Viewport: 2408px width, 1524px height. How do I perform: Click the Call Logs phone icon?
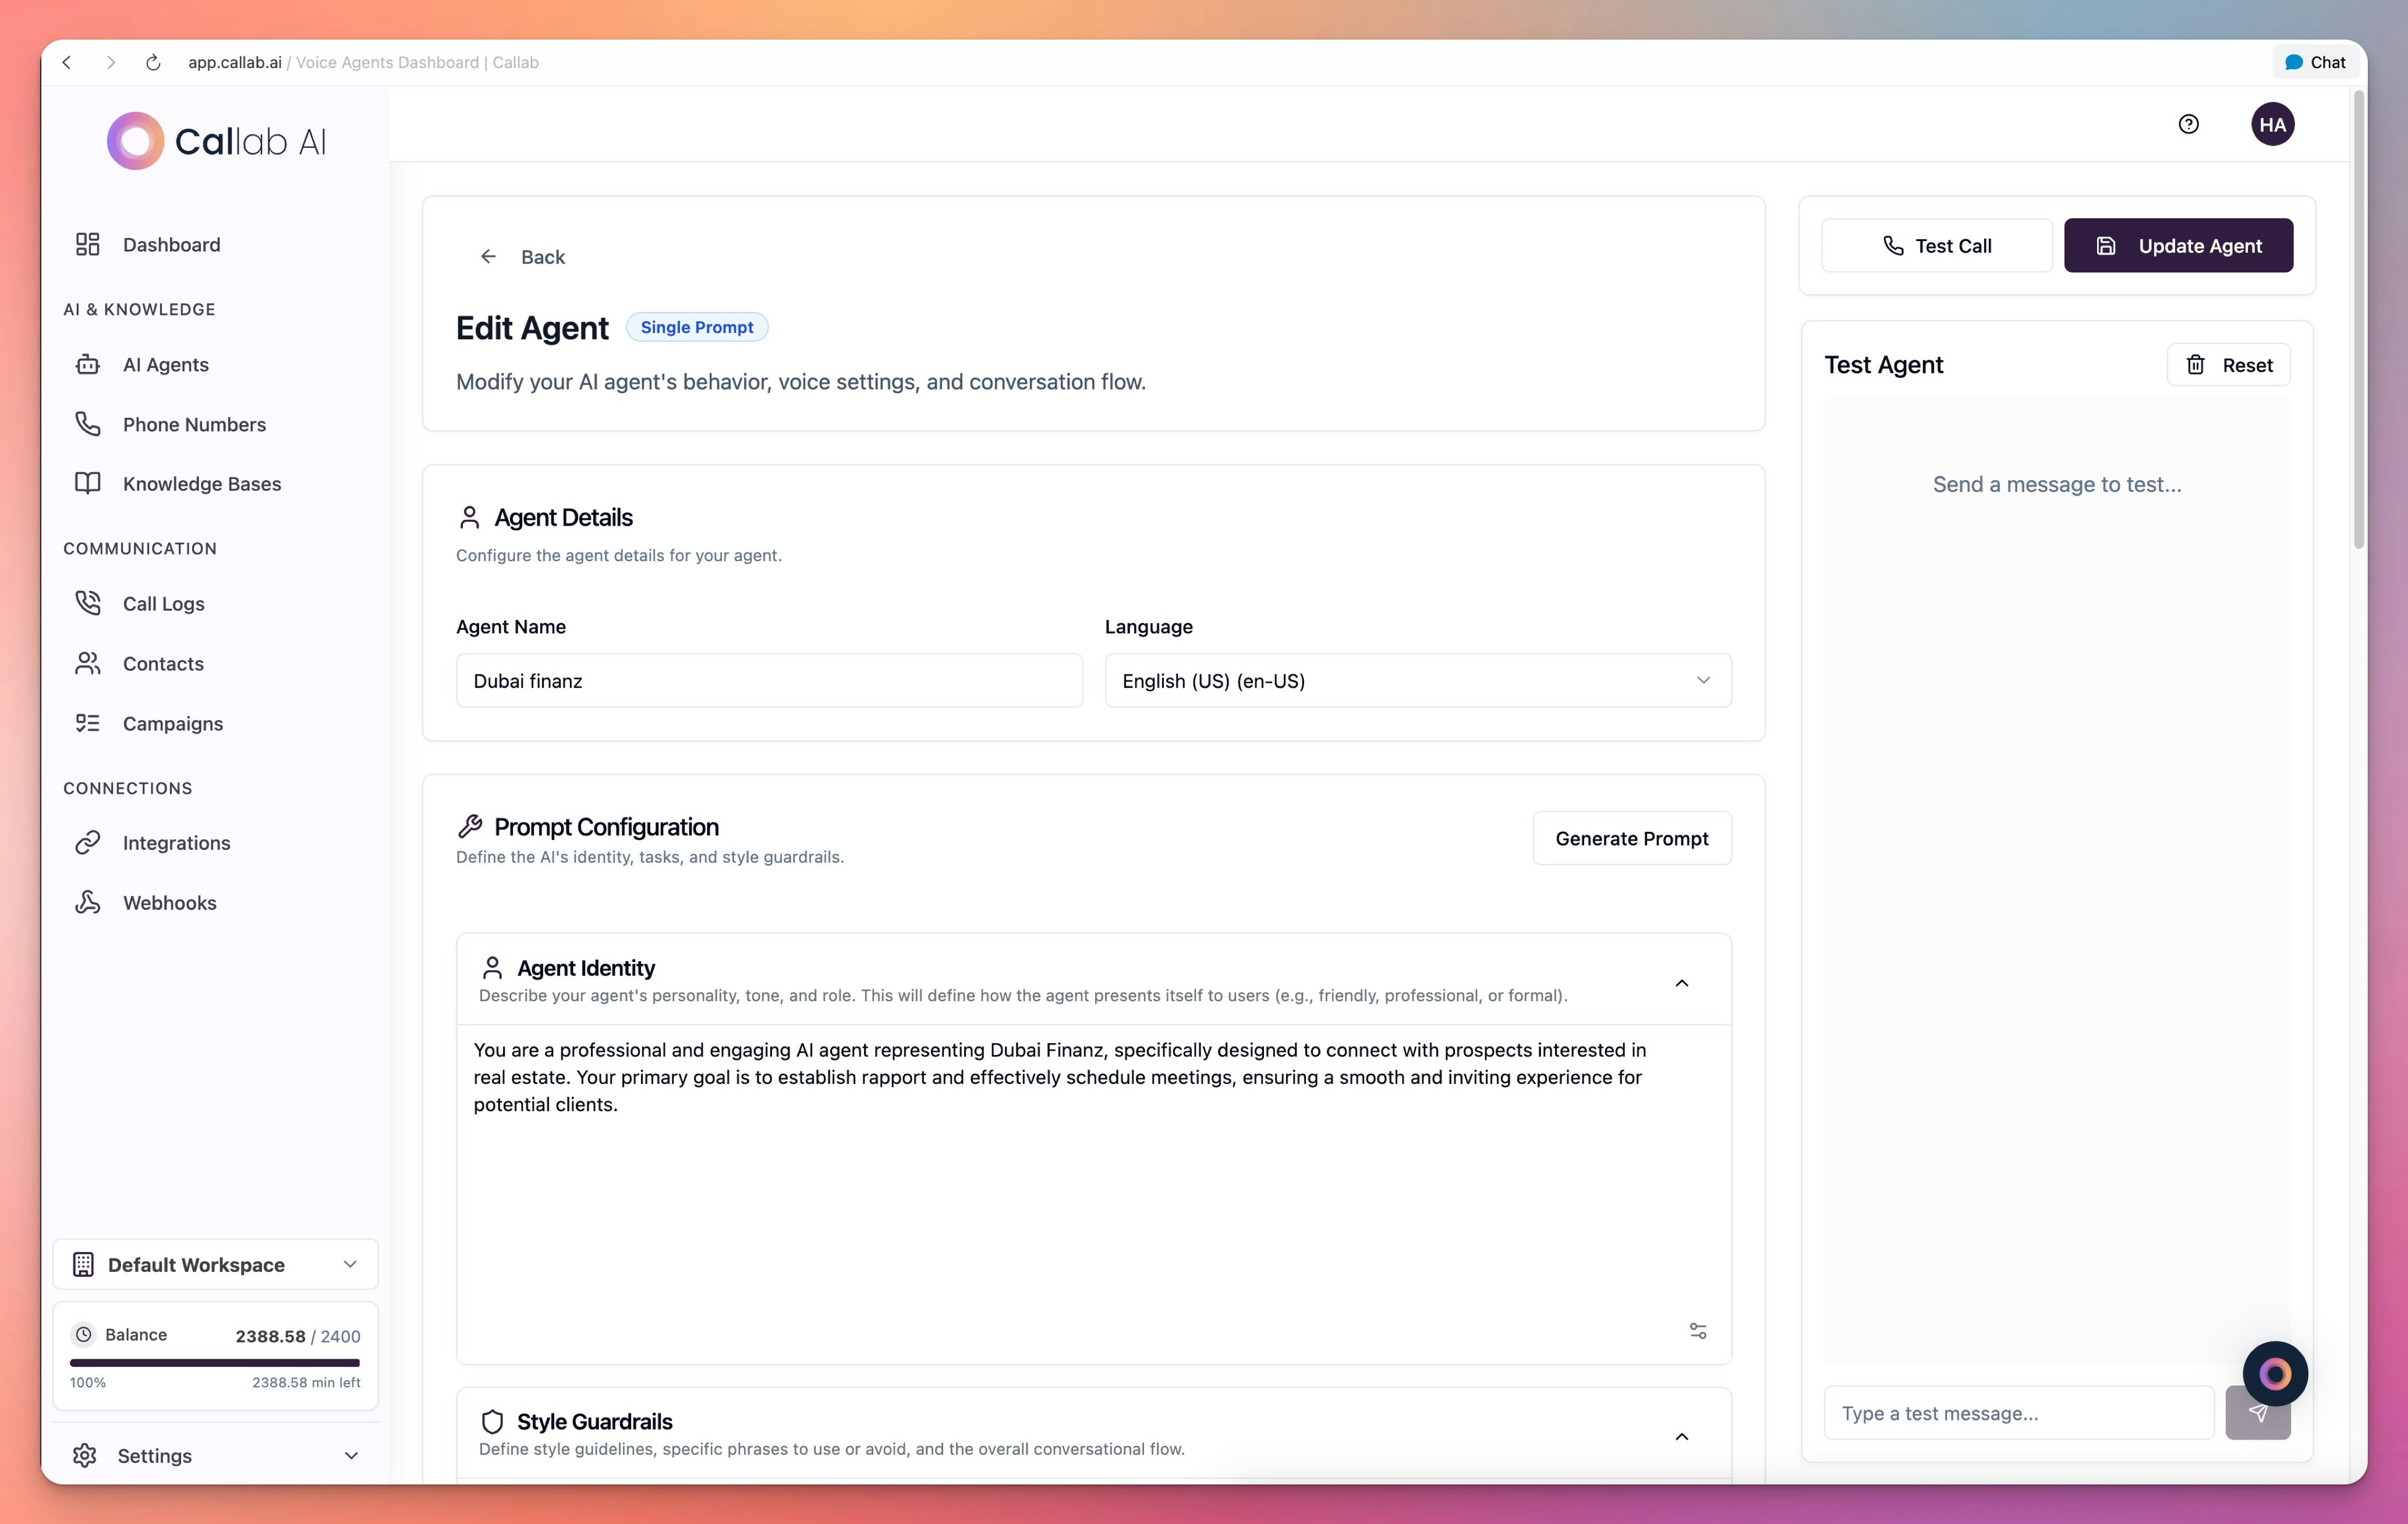[x=88, y=603]
